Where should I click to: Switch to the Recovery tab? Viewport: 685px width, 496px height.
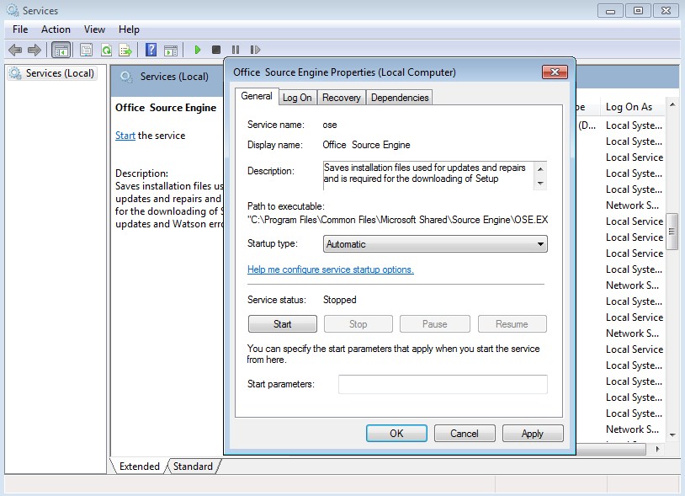click(341, 98)
